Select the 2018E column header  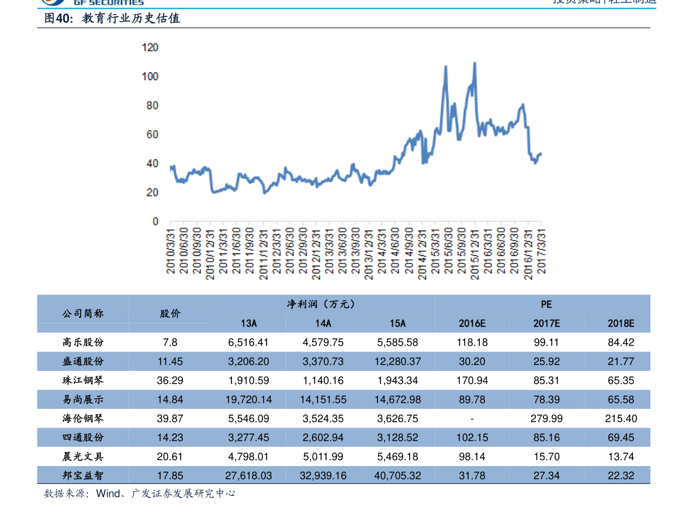pos(621,324)
